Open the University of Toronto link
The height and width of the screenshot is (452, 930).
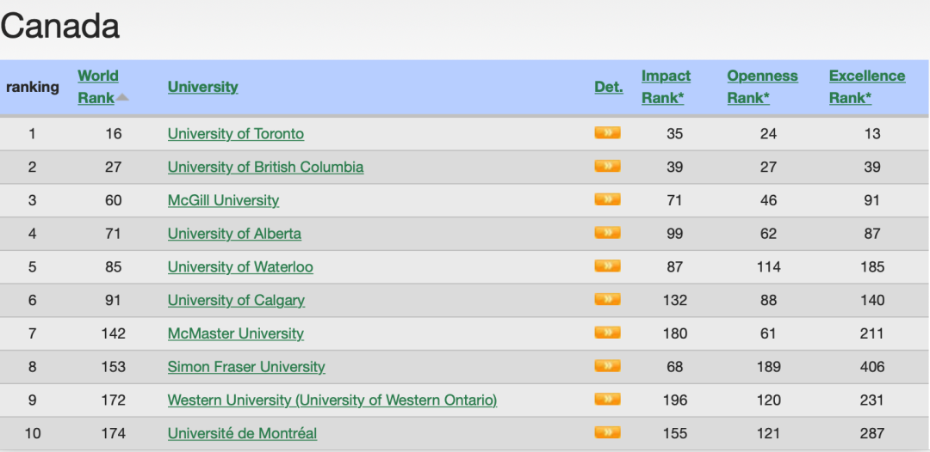(x=236, y=134)
